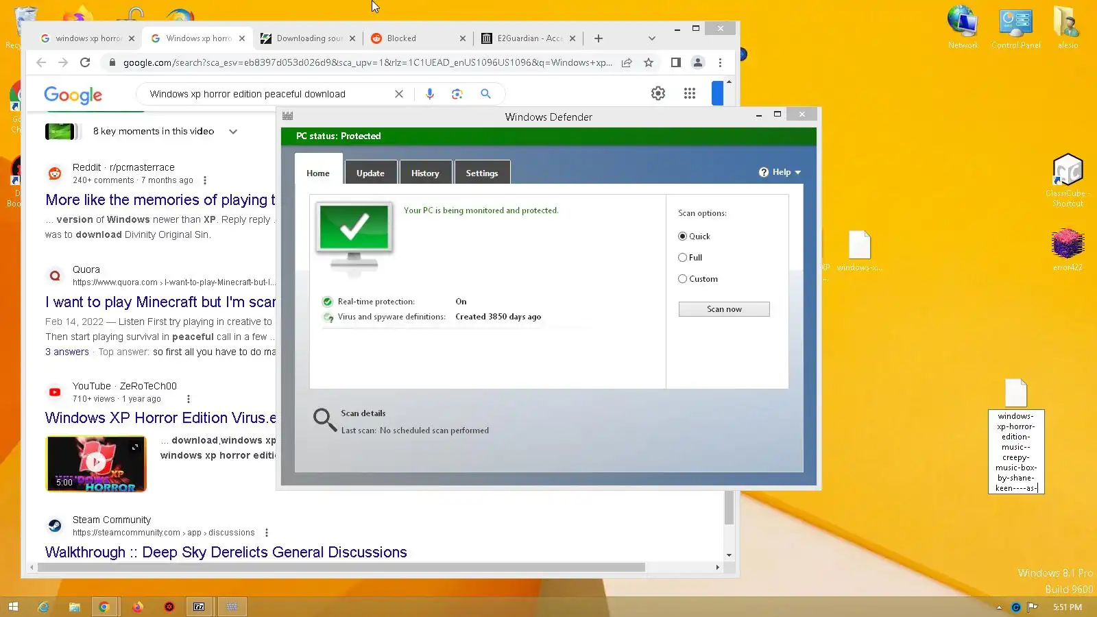Open more options for Reddit result
Screen dimensions: 1097x617
tap(204, 180)
